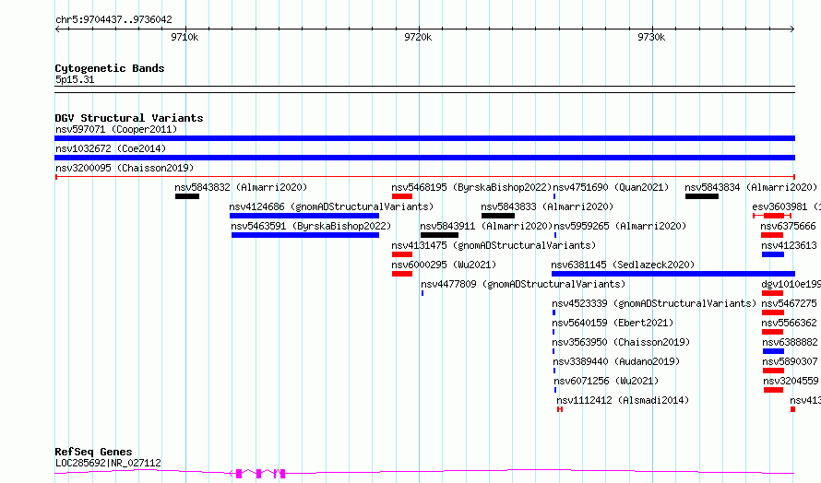
Task: Select red bar under nsv4131475
Action: tap(402, 254)
